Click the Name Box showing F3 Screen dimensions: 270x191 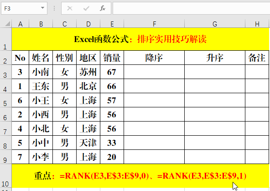24,8
